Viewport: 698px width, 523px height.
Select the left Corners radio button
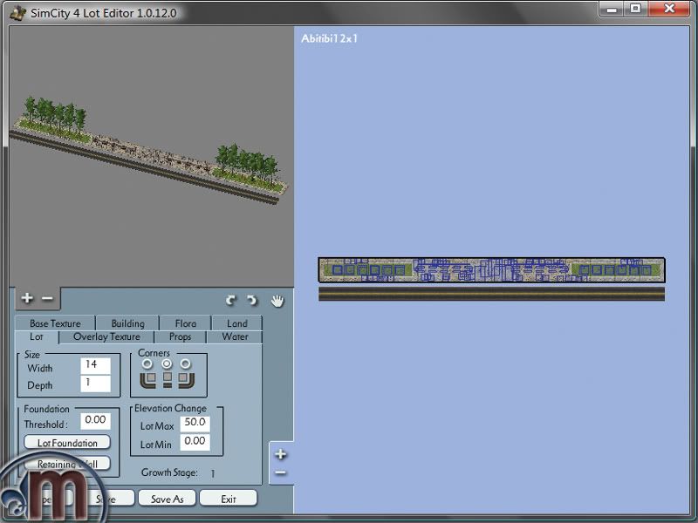point(147,363)
